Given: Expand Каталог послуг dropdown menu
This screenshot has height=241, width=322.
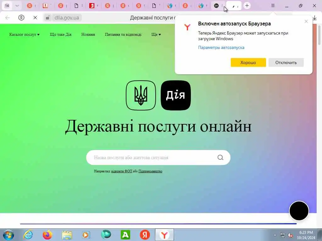Looking at the screenshot, I should pos(25,35).
